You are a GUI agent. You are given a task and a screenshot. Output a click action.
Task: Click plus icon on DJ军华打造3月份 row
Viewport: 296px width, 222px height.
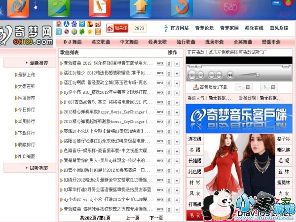[177, 190]
